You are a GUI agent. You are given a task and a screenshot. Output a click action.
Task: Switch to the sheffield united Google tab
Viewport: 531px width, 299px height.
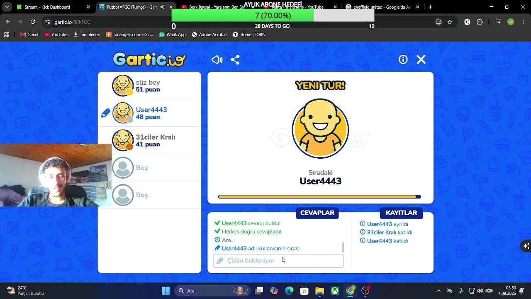(x=382, y=7)
